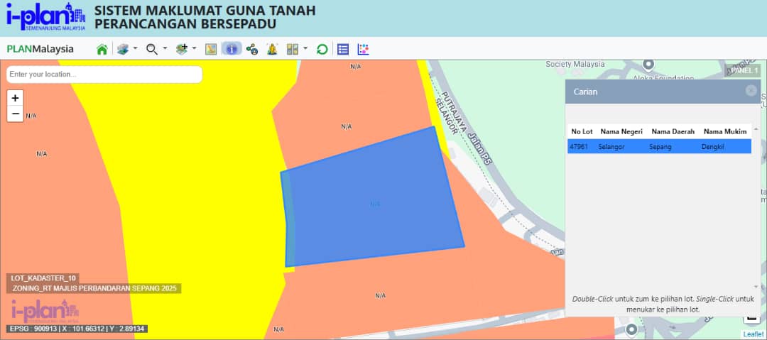The height and width of the screenshot is (340, 767).
Task: Select the magnifier search icon
Action: 151,49
